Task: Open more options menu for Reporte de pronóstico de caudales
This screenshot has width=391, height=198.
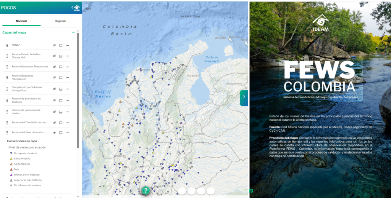Action: [68, 101]
